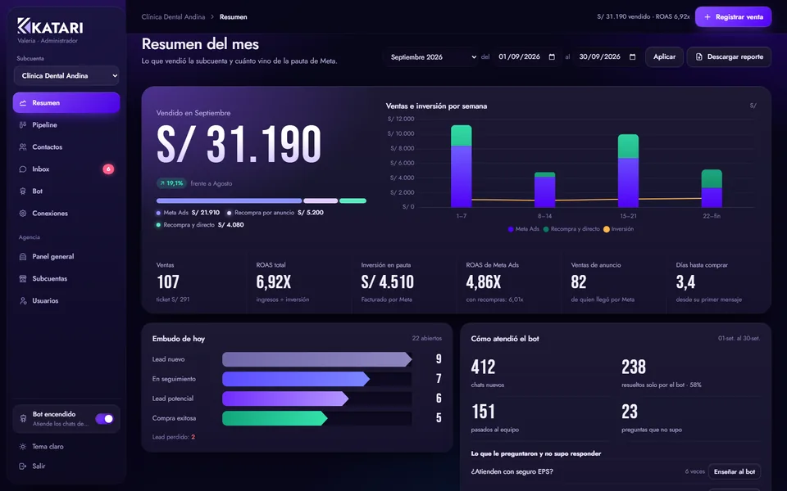Click the Lead nuevo funnel bar
Image resolution: width=787 pixels, height=491 pixels.
tap(317, 359)
